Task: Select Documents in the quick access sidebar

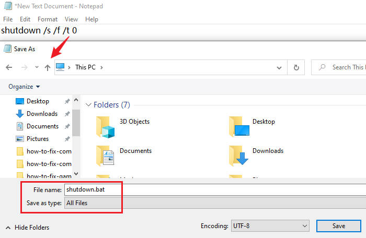Action: 42,126
